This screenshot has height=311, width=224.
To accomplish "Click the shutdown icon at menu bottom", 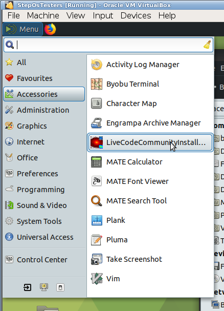I will pyautogui.click(x=60, y=287).
